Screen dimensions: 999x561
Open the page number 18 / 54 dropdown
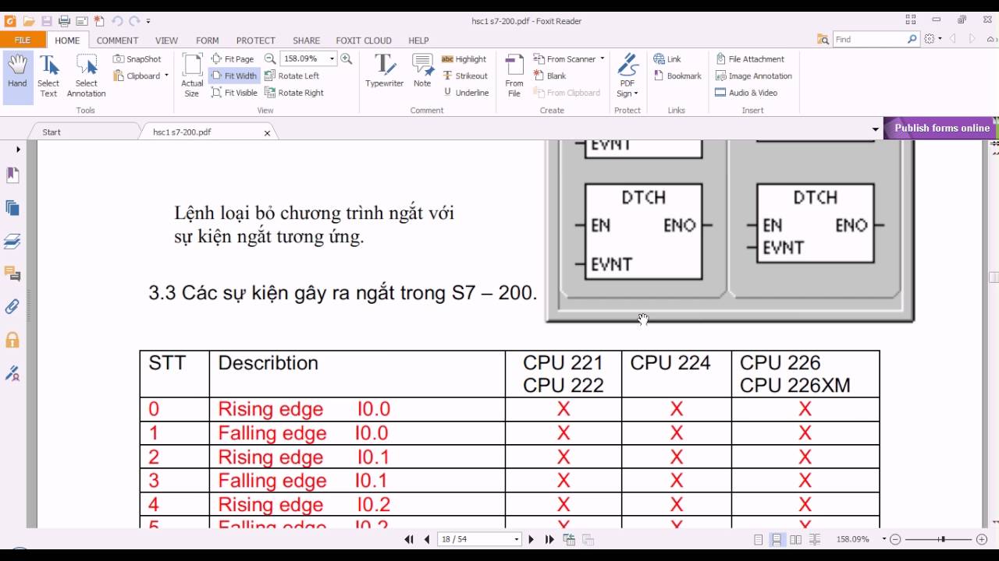click(516, 539)
